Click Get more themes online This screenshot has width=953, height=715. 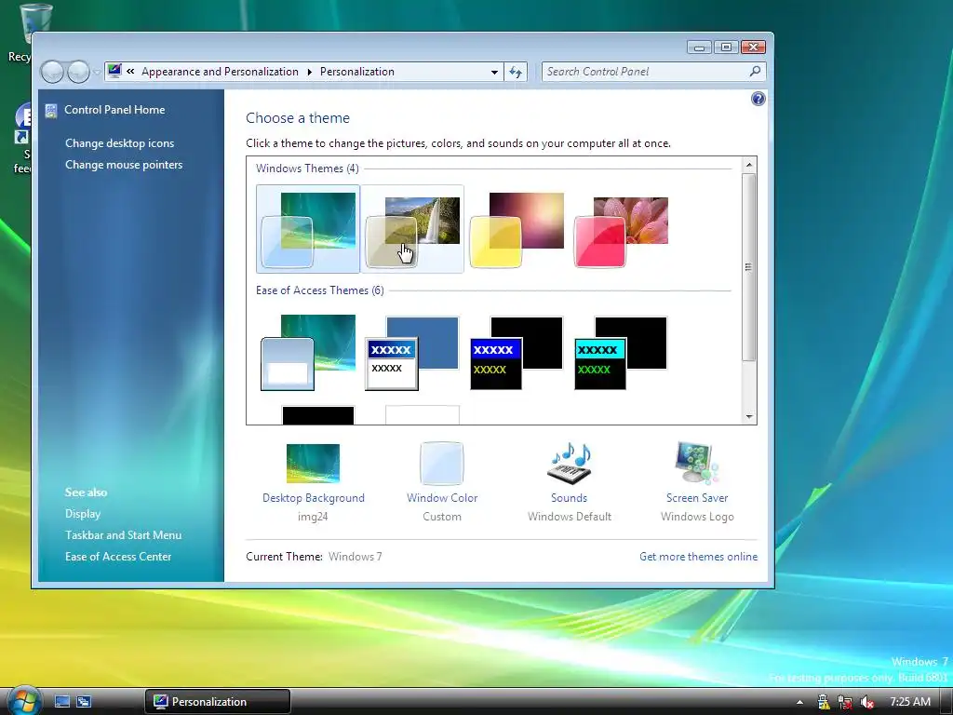tap(698, 557)
